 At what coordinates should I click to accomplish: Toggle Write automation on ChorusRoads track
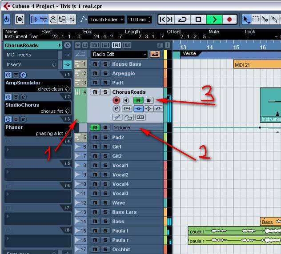pyautogui.click(x=149, y=100)
